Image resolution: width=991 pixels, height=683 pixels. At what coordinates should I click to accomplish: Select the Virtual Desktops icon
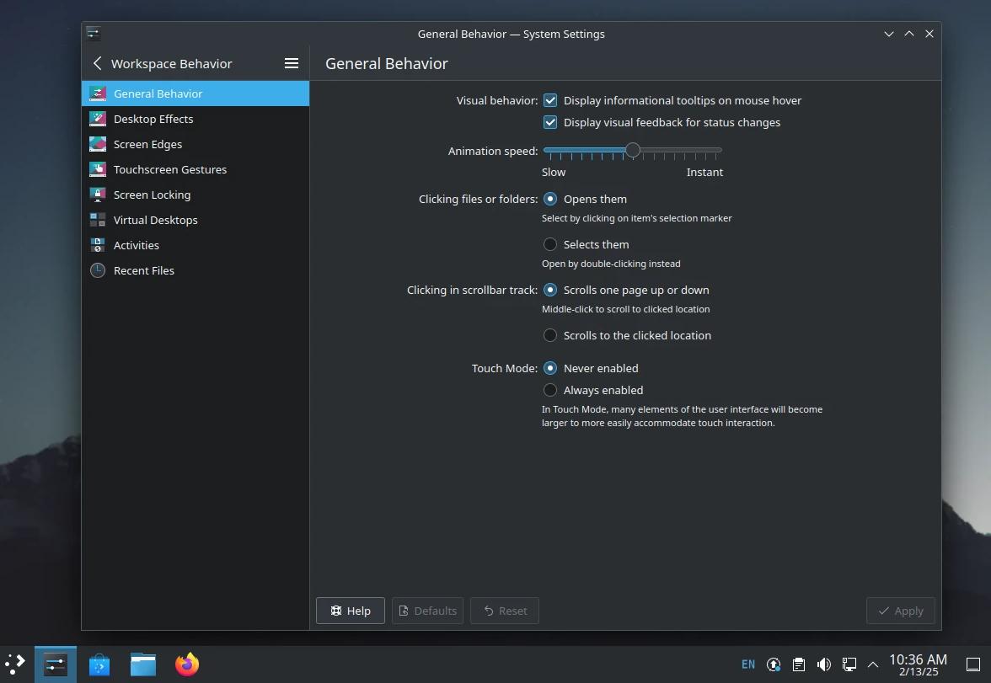(99, 220)
